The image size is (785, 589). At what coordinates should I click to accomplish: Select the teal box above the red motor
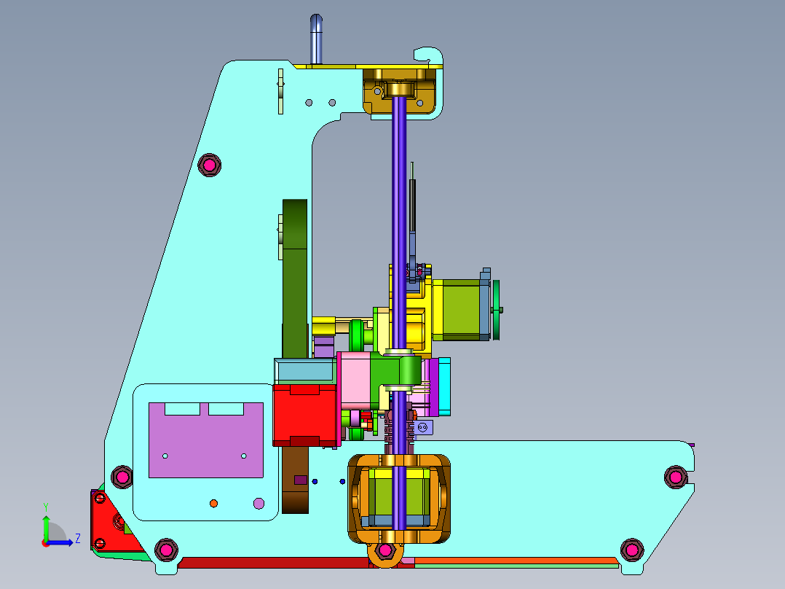click(x=305, y=372)
